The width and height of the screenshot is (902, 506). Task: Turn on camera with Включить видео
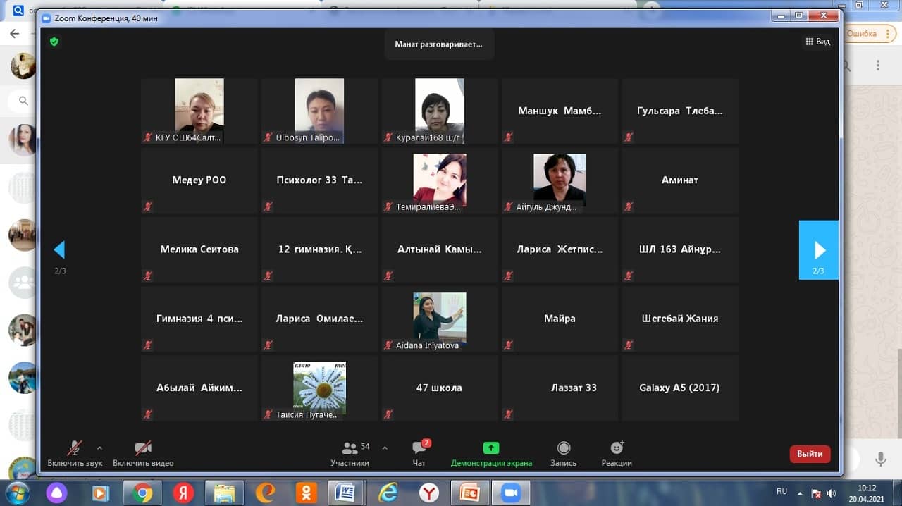click(143, 452)
